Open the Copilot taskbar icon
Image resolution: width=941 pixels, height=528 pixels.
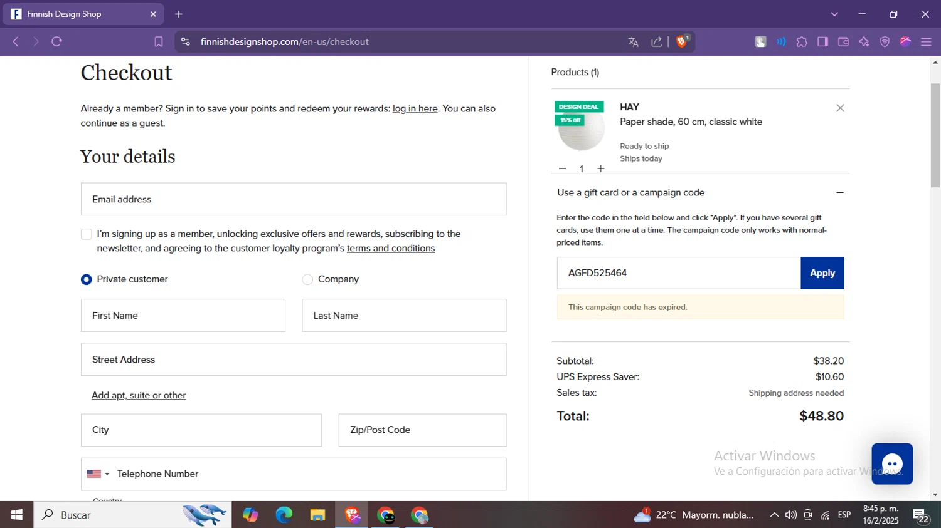(x=250, y=515)
